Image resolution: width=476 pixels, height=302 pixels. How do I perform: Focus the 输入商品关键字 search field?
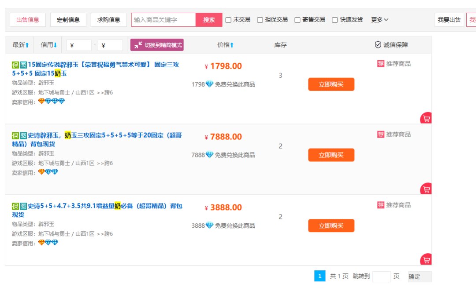[164, 20]
